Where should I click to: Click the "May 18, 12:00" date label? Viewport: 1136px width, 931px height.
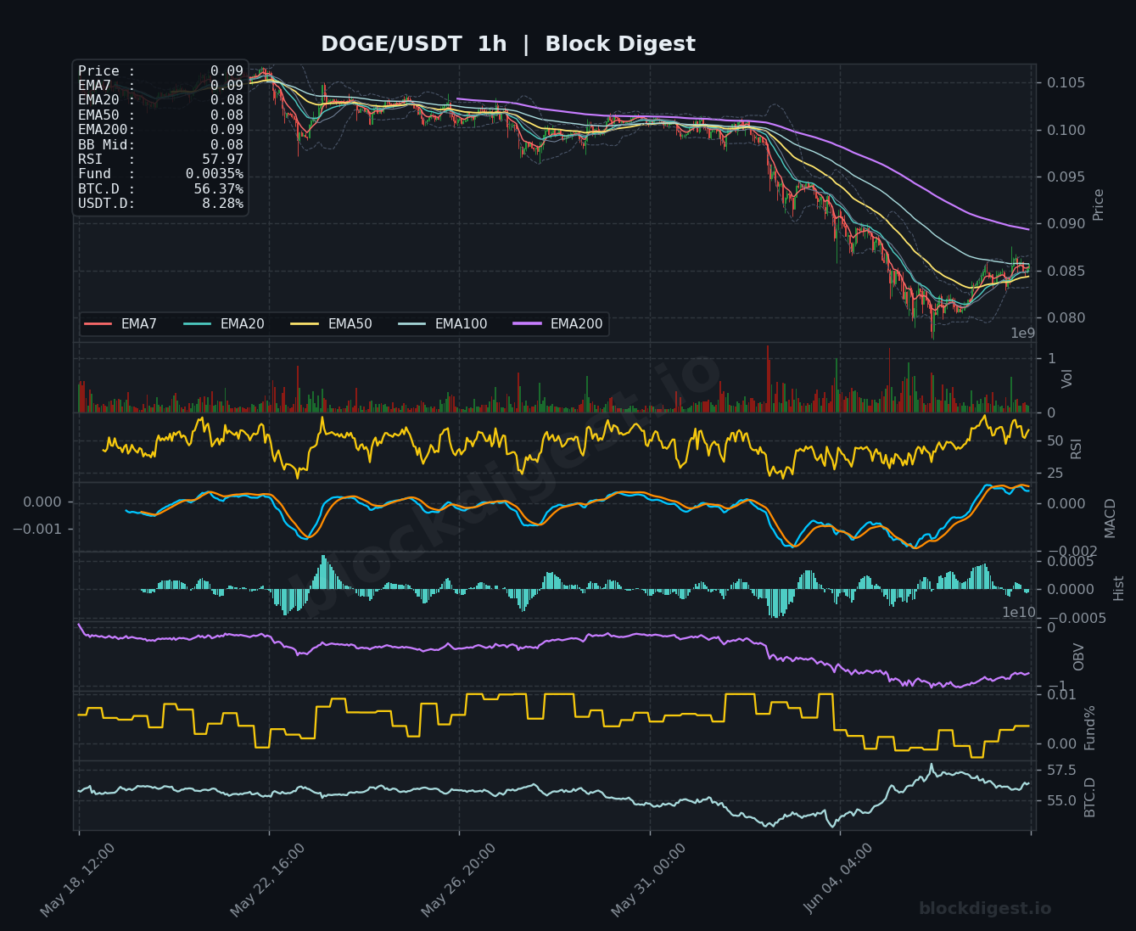click(77, 880)
